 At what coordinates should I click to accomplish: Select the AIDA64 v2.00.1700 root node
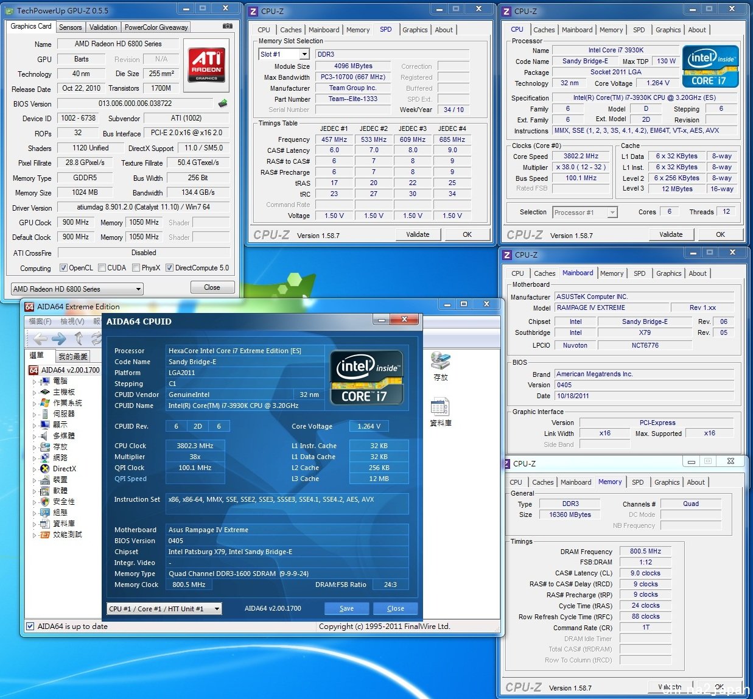pyautogui.click(x=65, y=370)
